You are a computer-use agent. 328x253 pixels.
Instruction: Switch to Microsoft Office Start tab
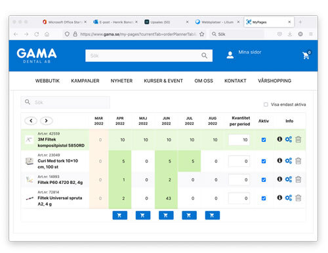pyautogui.click(x=64, y=22)
